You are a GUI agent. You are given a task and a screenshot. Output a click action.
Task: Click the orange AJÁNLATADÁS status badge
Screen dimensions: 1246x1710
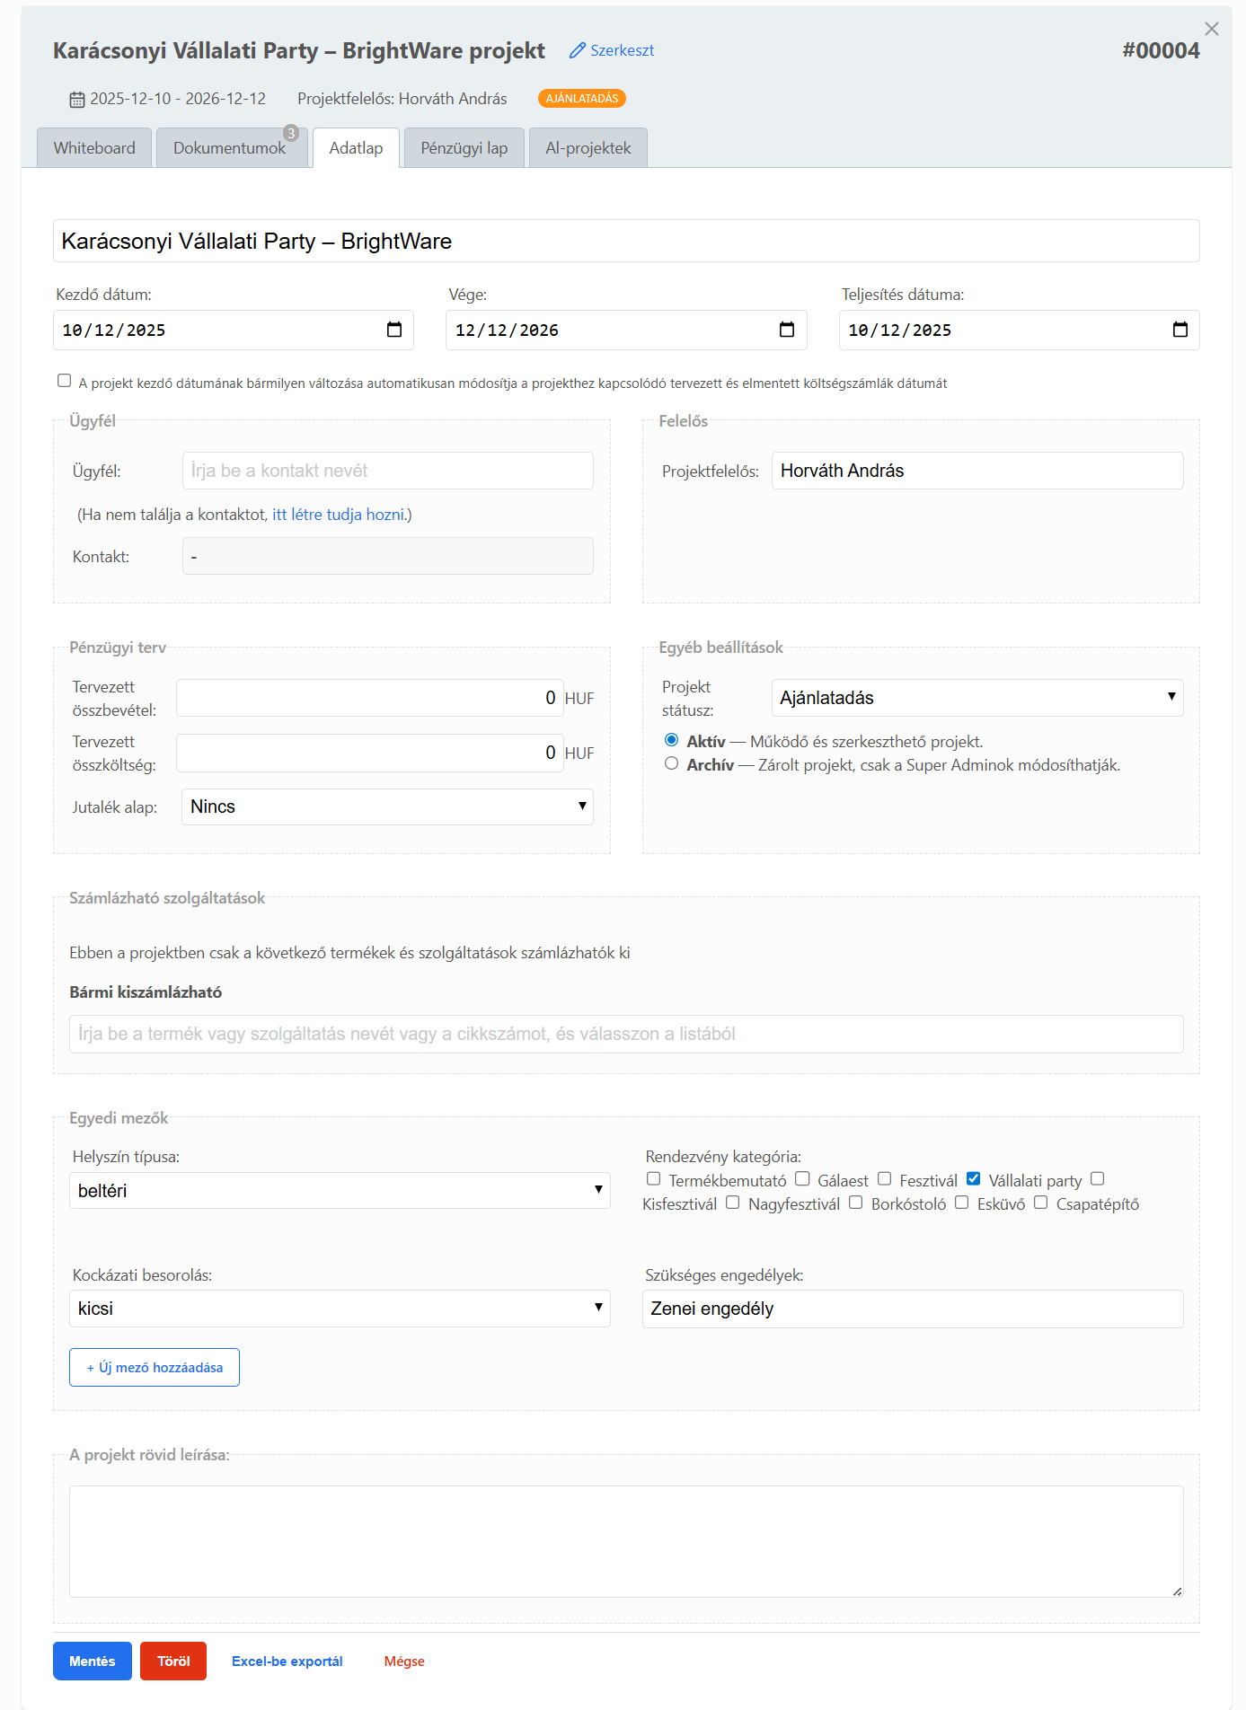(x=581, y=98)
